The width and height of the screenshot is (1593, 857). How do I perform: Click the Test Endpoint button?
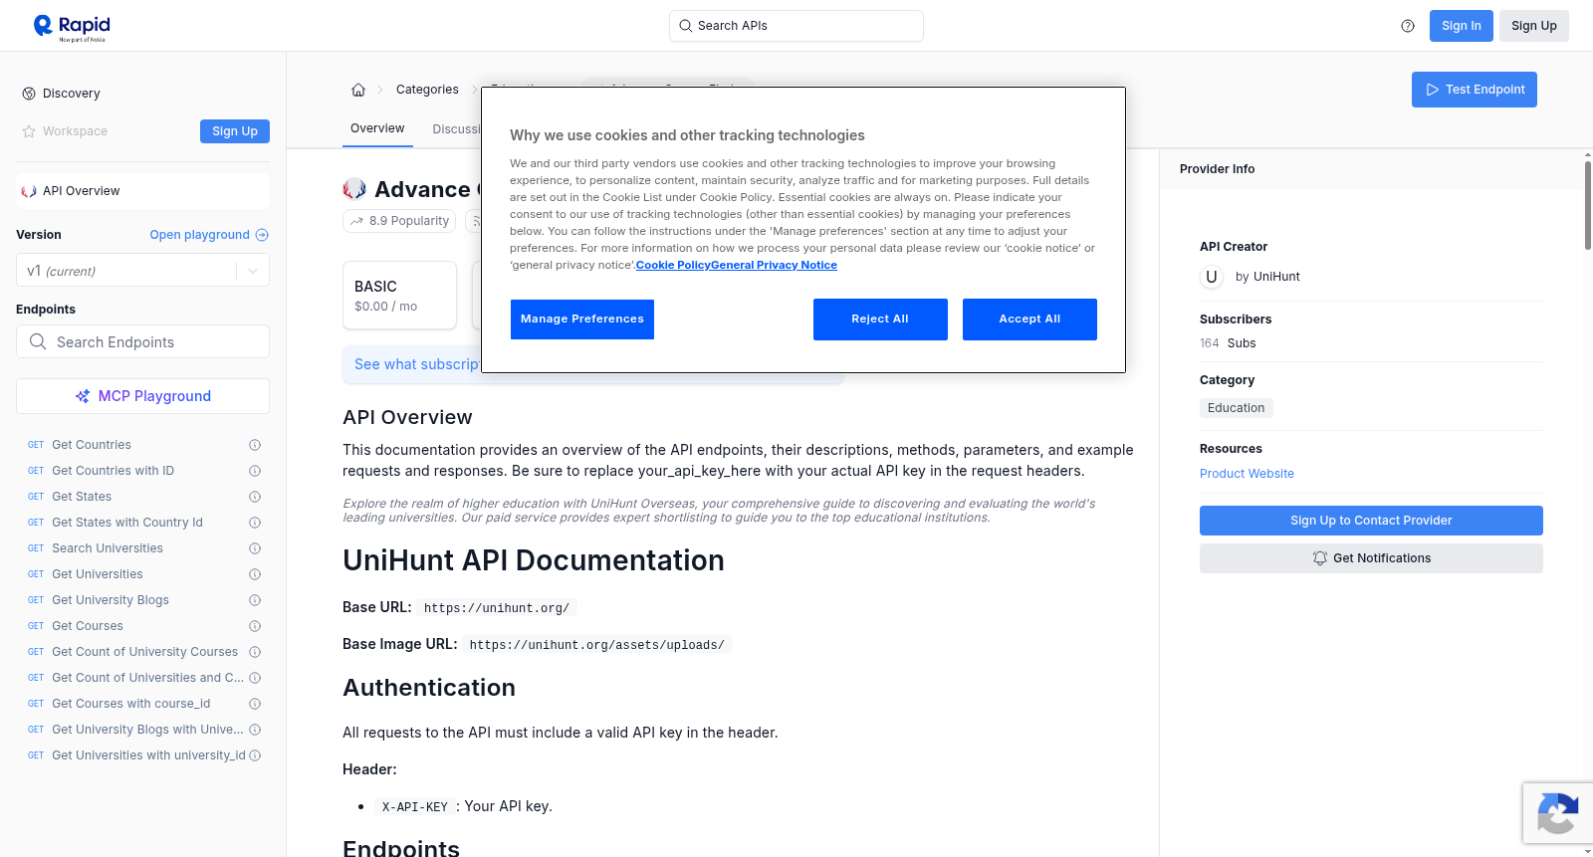coord(1475,90)
